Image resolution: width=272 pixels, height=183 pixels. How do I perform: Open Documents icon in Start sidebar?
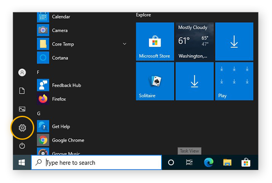point(22,91)
